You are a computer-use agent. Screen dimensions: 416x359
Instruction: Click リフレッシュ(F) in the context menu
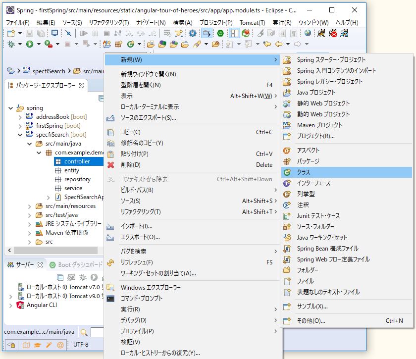point(192,262)
